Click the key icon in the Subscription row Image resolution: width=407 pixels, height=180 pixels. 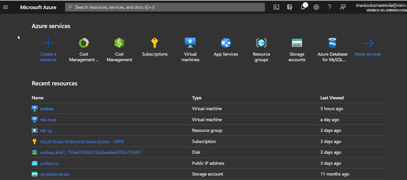[35, 142]
